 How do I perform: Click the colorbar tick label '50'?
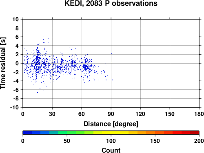(67, 141)
